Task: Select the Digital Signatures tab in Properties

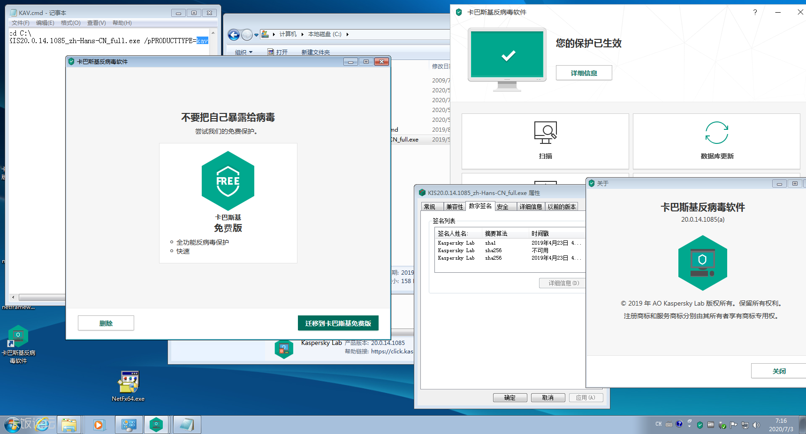Action: tap(480, 206)
